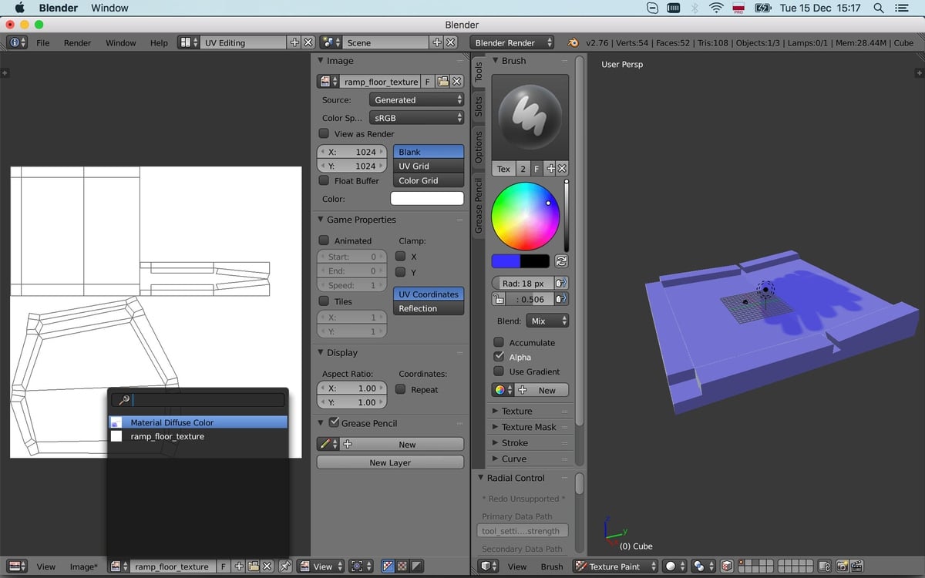This screenshot has height=578, width=925.
Task: Open the Texture Paint mode dropdown
Action: pos(614,566)
